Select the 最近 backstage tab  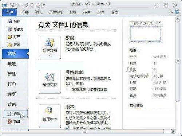pyautogui.click(x=12, y=64)
